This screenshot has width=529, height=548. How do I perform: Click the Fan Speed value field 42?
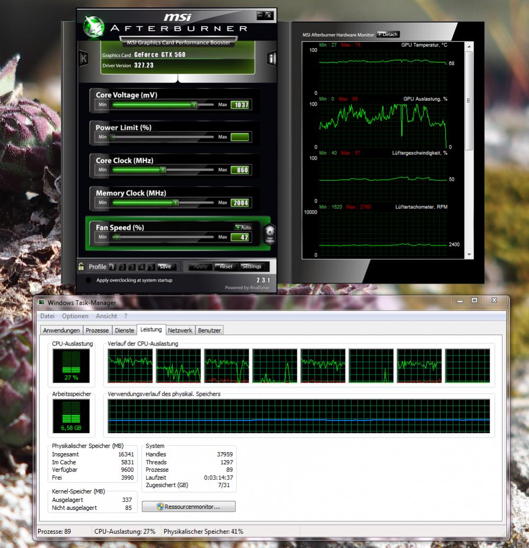[x=240, y=237]
